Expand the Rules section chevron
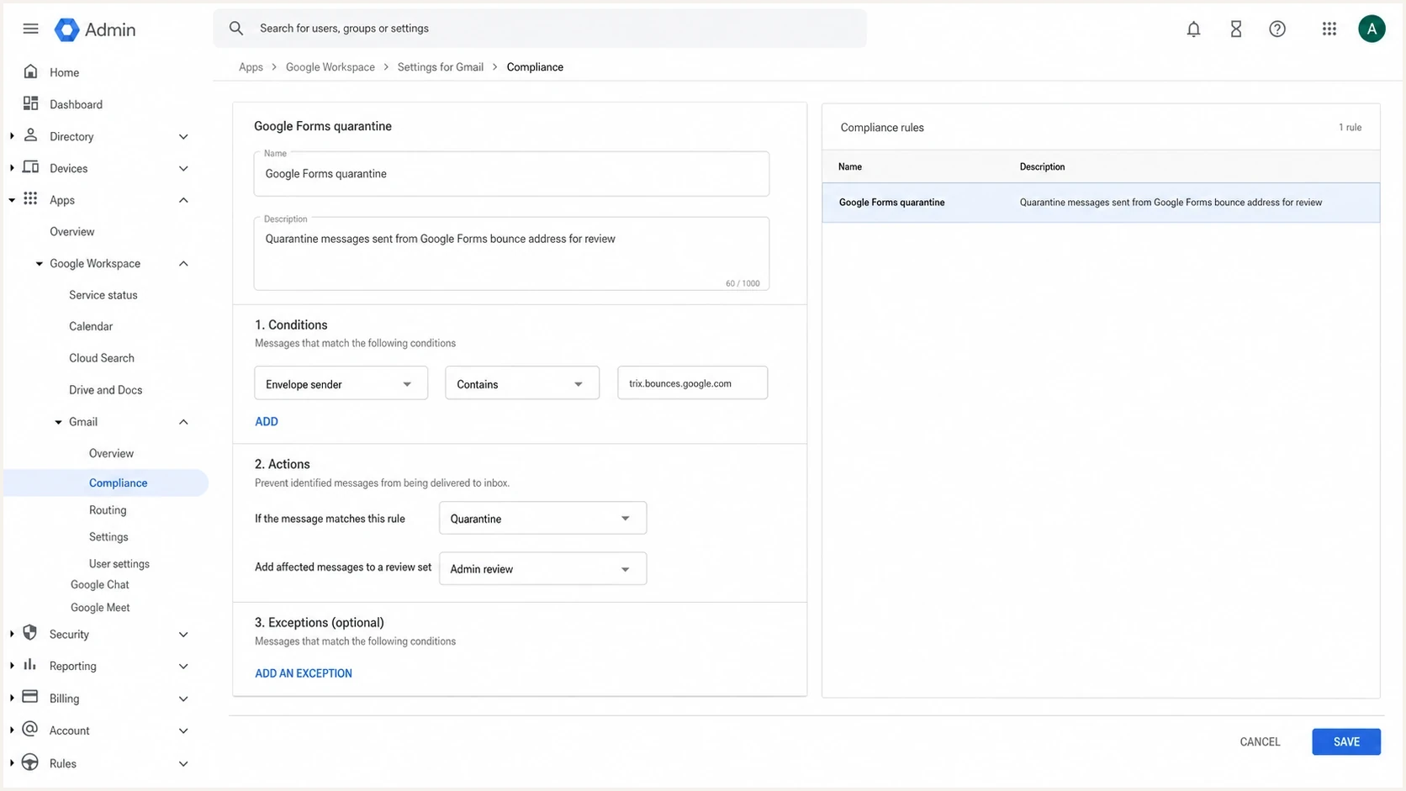1406x791 pixels. 183,763
